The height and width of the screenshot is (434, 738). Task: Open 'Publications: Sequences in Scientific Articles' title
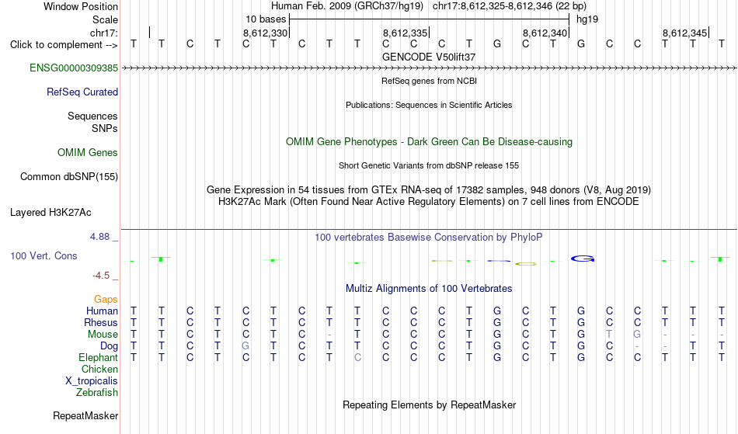click(x=429, y=105)
